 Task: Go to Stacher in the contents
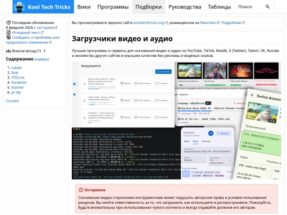(18, 88)
